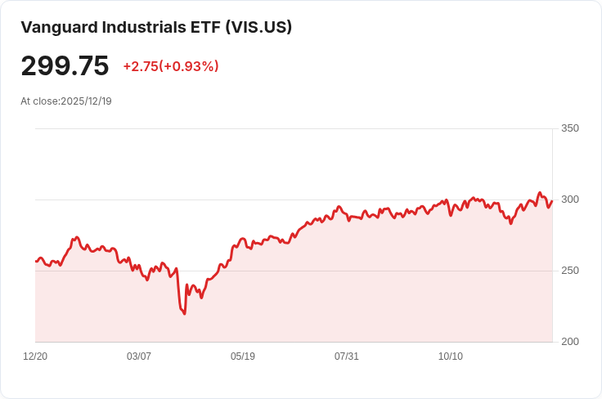Click the +2.75(+0.93%) change value
Image resolution: width=602 pixels, height=399 pixels.
171,66
